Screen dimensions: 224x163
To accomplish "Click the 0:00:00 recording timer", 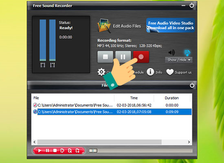I will pyautogui.click(x=66, y=37).
